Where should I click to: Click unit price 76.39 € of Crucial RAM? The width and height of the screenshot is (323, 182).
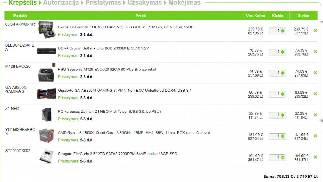pyautogui.click(x=255, y=50)
